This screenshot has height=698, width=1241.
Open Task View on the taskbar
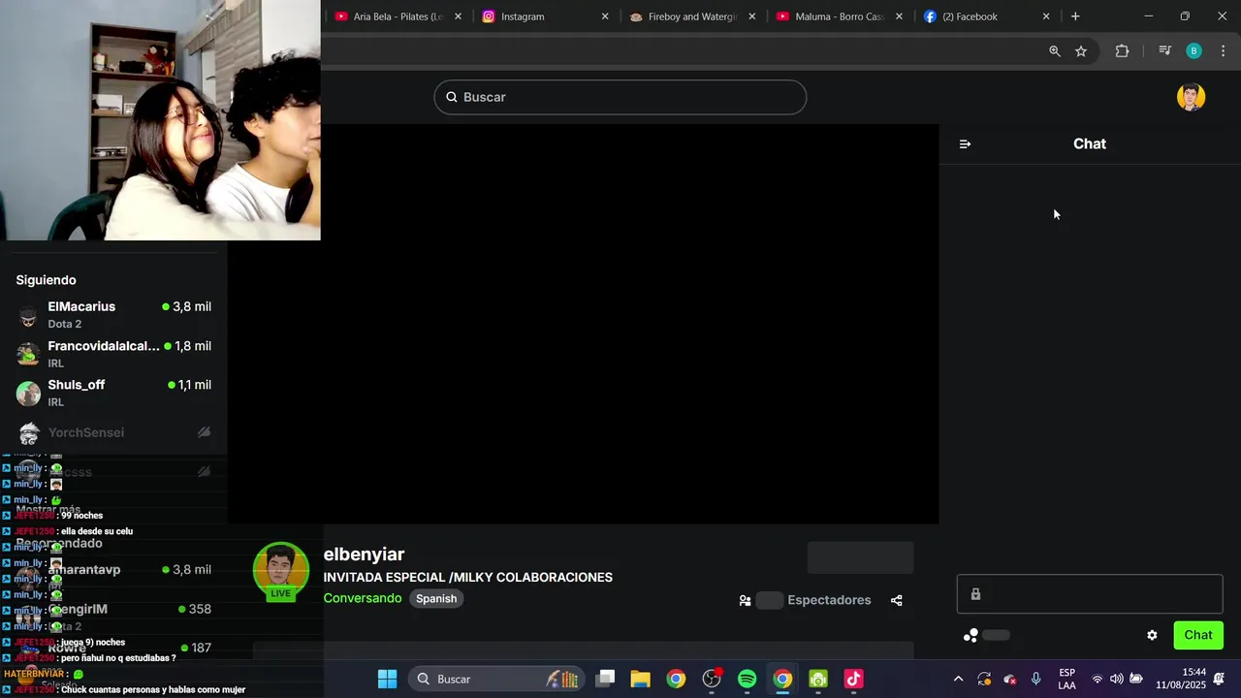(605, 679)
